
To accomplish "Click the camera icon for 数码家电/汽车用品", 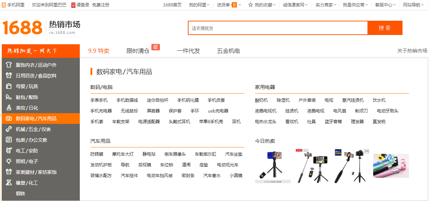I will point(9,119).
